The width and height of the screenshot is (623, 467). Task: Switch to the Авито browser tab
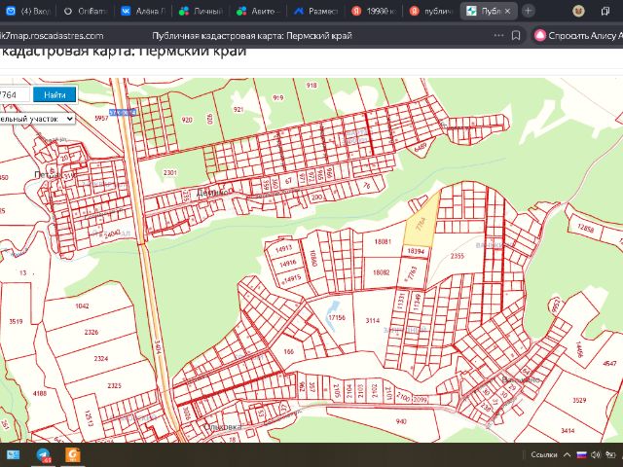tap(257, 11)
